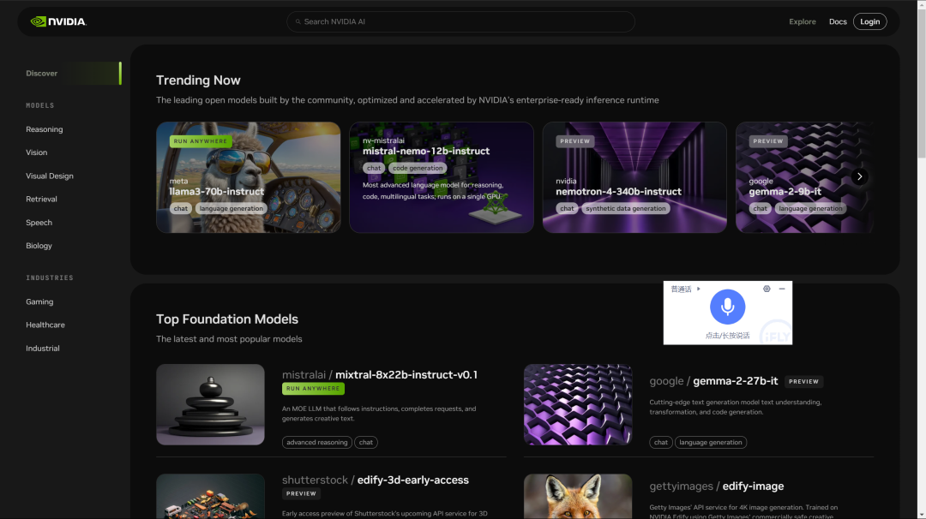Click RUN ANYWHERE badge under mixtral
Screen dimensions: 926x519
click(x=313, y=389)
